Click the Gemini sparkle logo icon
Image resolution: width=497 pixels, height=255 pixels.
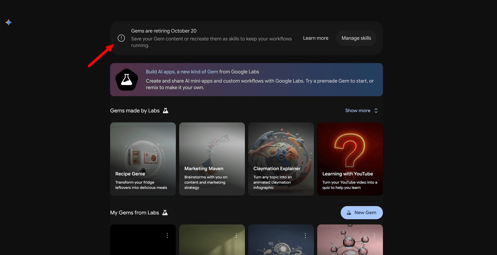tap(9, 22)
